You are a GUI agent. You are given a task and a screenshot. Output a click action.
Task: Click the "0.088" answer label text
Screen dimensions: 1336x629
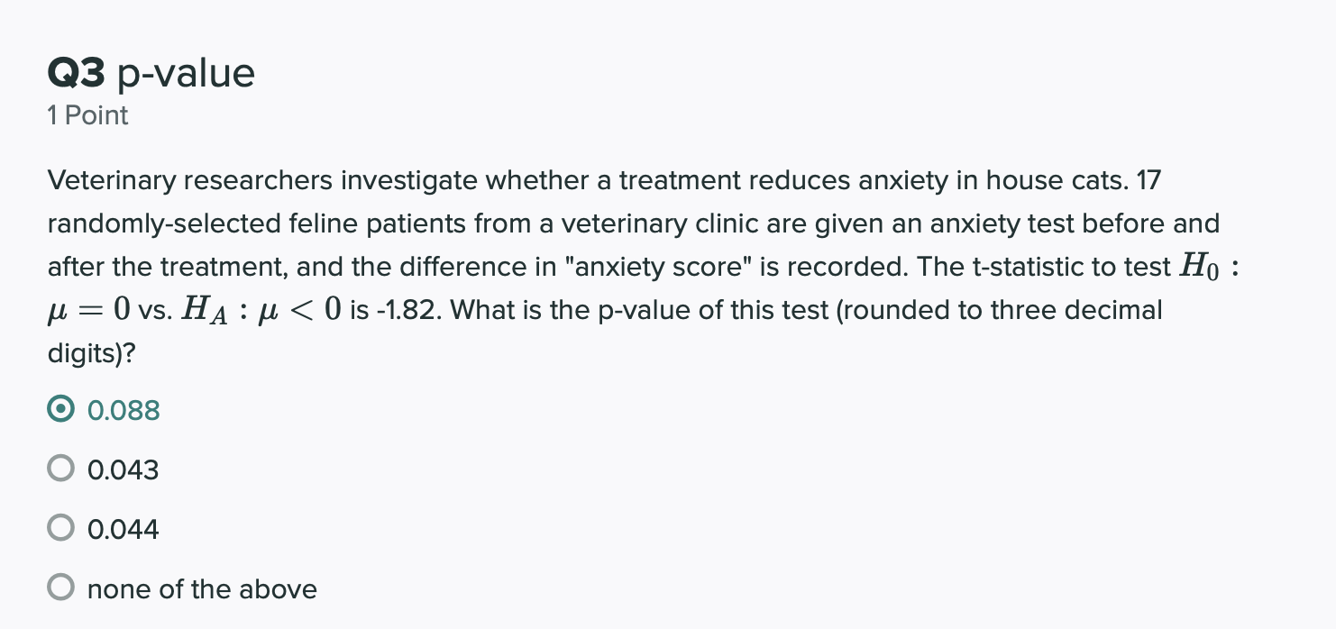[124, 410]
